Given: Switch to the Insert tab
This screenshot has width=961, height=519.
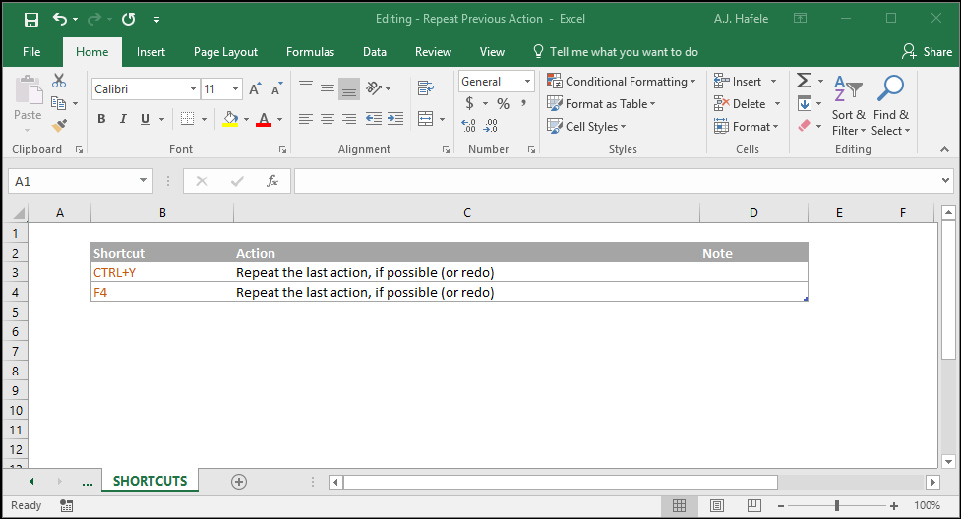Looking at the screenshot, I should coord(150,52).
